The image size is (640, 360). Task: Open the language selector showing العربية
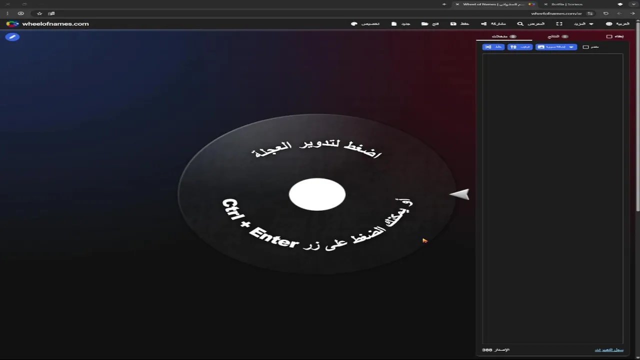click(617, 23)
